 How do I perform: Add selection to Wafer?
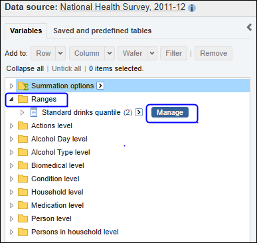132,53
